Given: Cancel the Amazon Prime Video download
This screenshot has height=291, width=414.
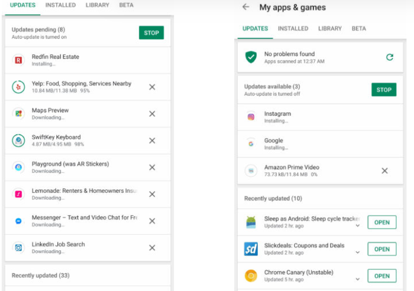Looking at the screenshot, I should (x=384, y=170).
